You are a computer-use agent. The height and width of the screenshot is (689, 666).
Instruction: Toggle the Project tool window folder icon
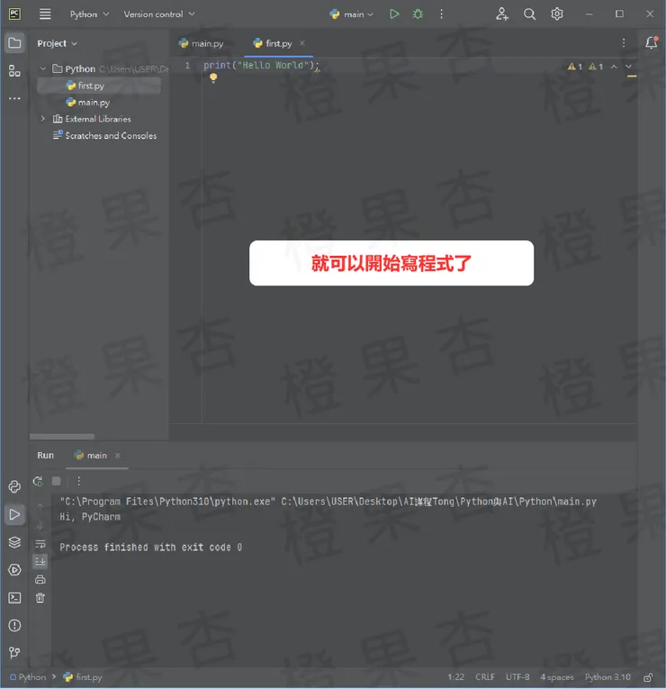[x=14, y=43]
